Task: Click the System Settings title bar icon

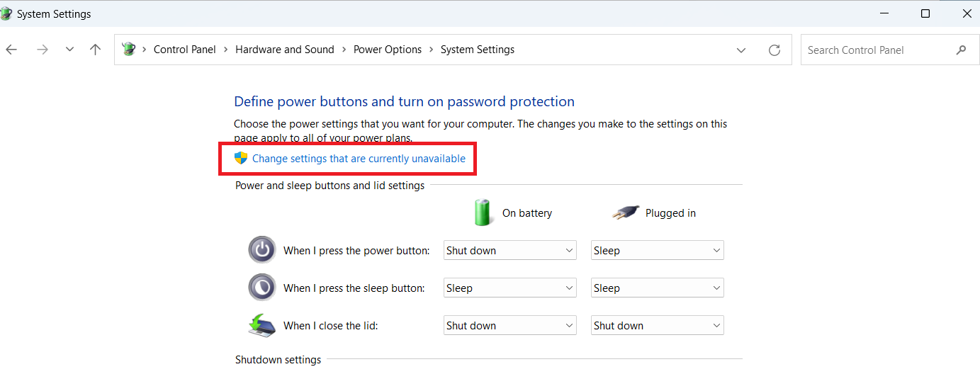Action: click(x=6, y=13)
